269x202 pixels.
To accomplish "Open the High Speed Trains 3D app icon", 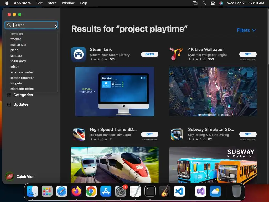I will coord(79,134).
